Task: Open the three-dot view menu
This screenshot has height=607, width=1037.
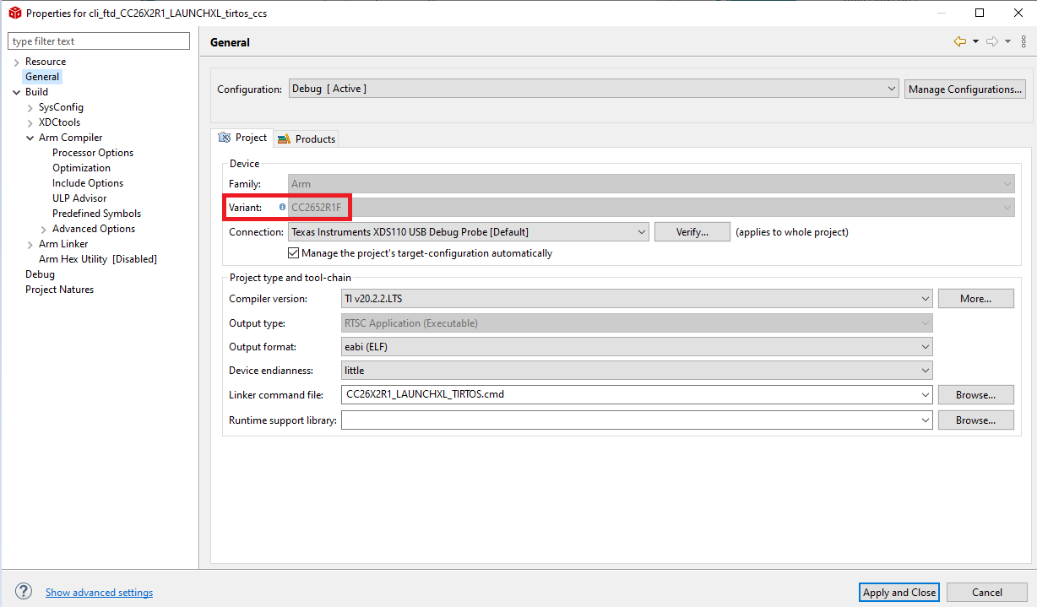Action: (x=1023, y=41)
